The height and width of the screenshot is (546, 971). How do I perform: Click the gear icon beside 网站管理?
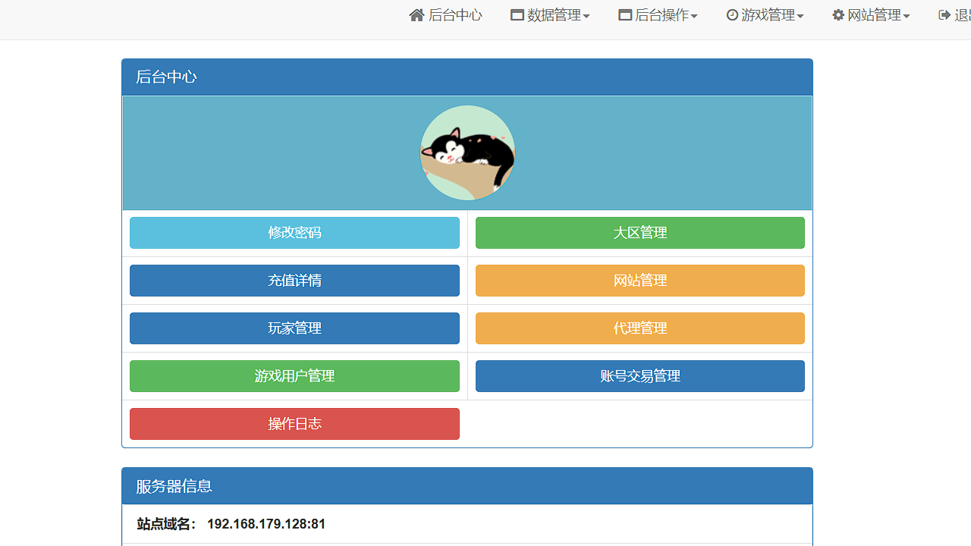837,14
